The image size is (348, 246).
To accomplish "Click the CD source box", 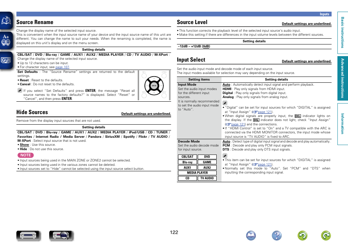I will coord(187,178).
